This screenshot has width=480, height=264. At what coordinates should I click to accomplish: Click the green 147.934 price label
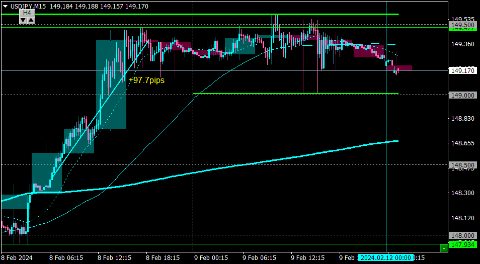463,245
